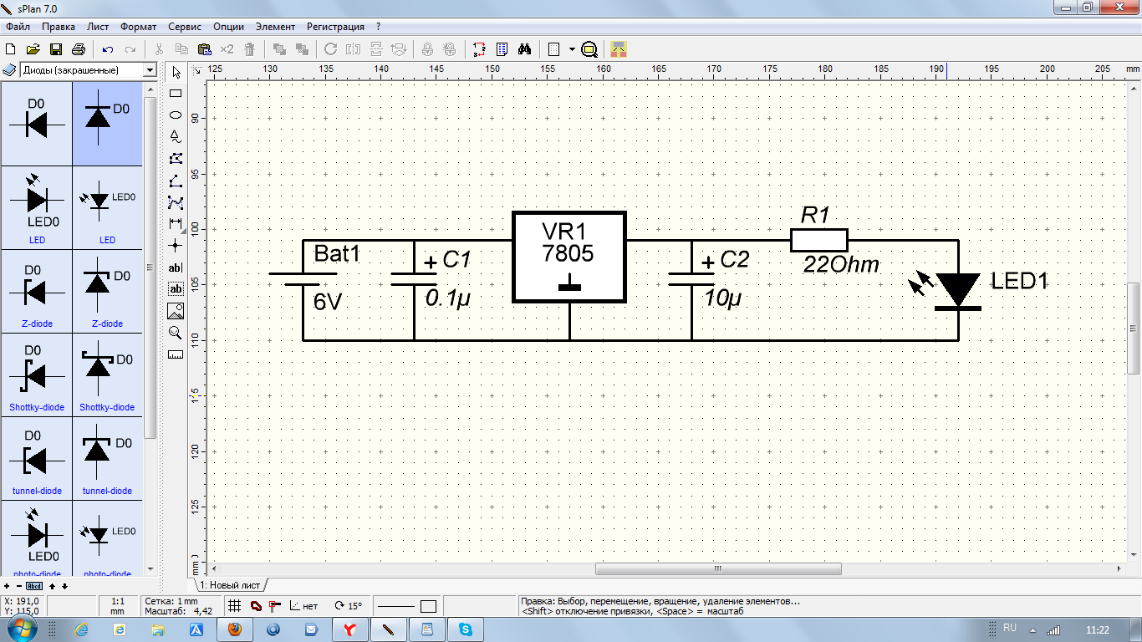Open the grid settings dropdown arrow in the toolbar
The width and height of the screenshot is (1142, 642).
(x=572, y=49)
